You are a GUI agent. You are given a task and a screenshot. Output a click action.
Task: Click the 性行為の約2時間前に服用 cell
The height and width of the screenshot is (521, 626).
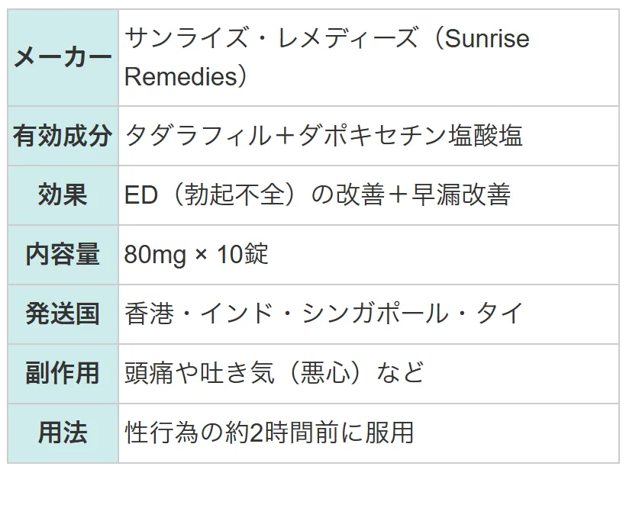pyautogui.click(x=369, y=433)
